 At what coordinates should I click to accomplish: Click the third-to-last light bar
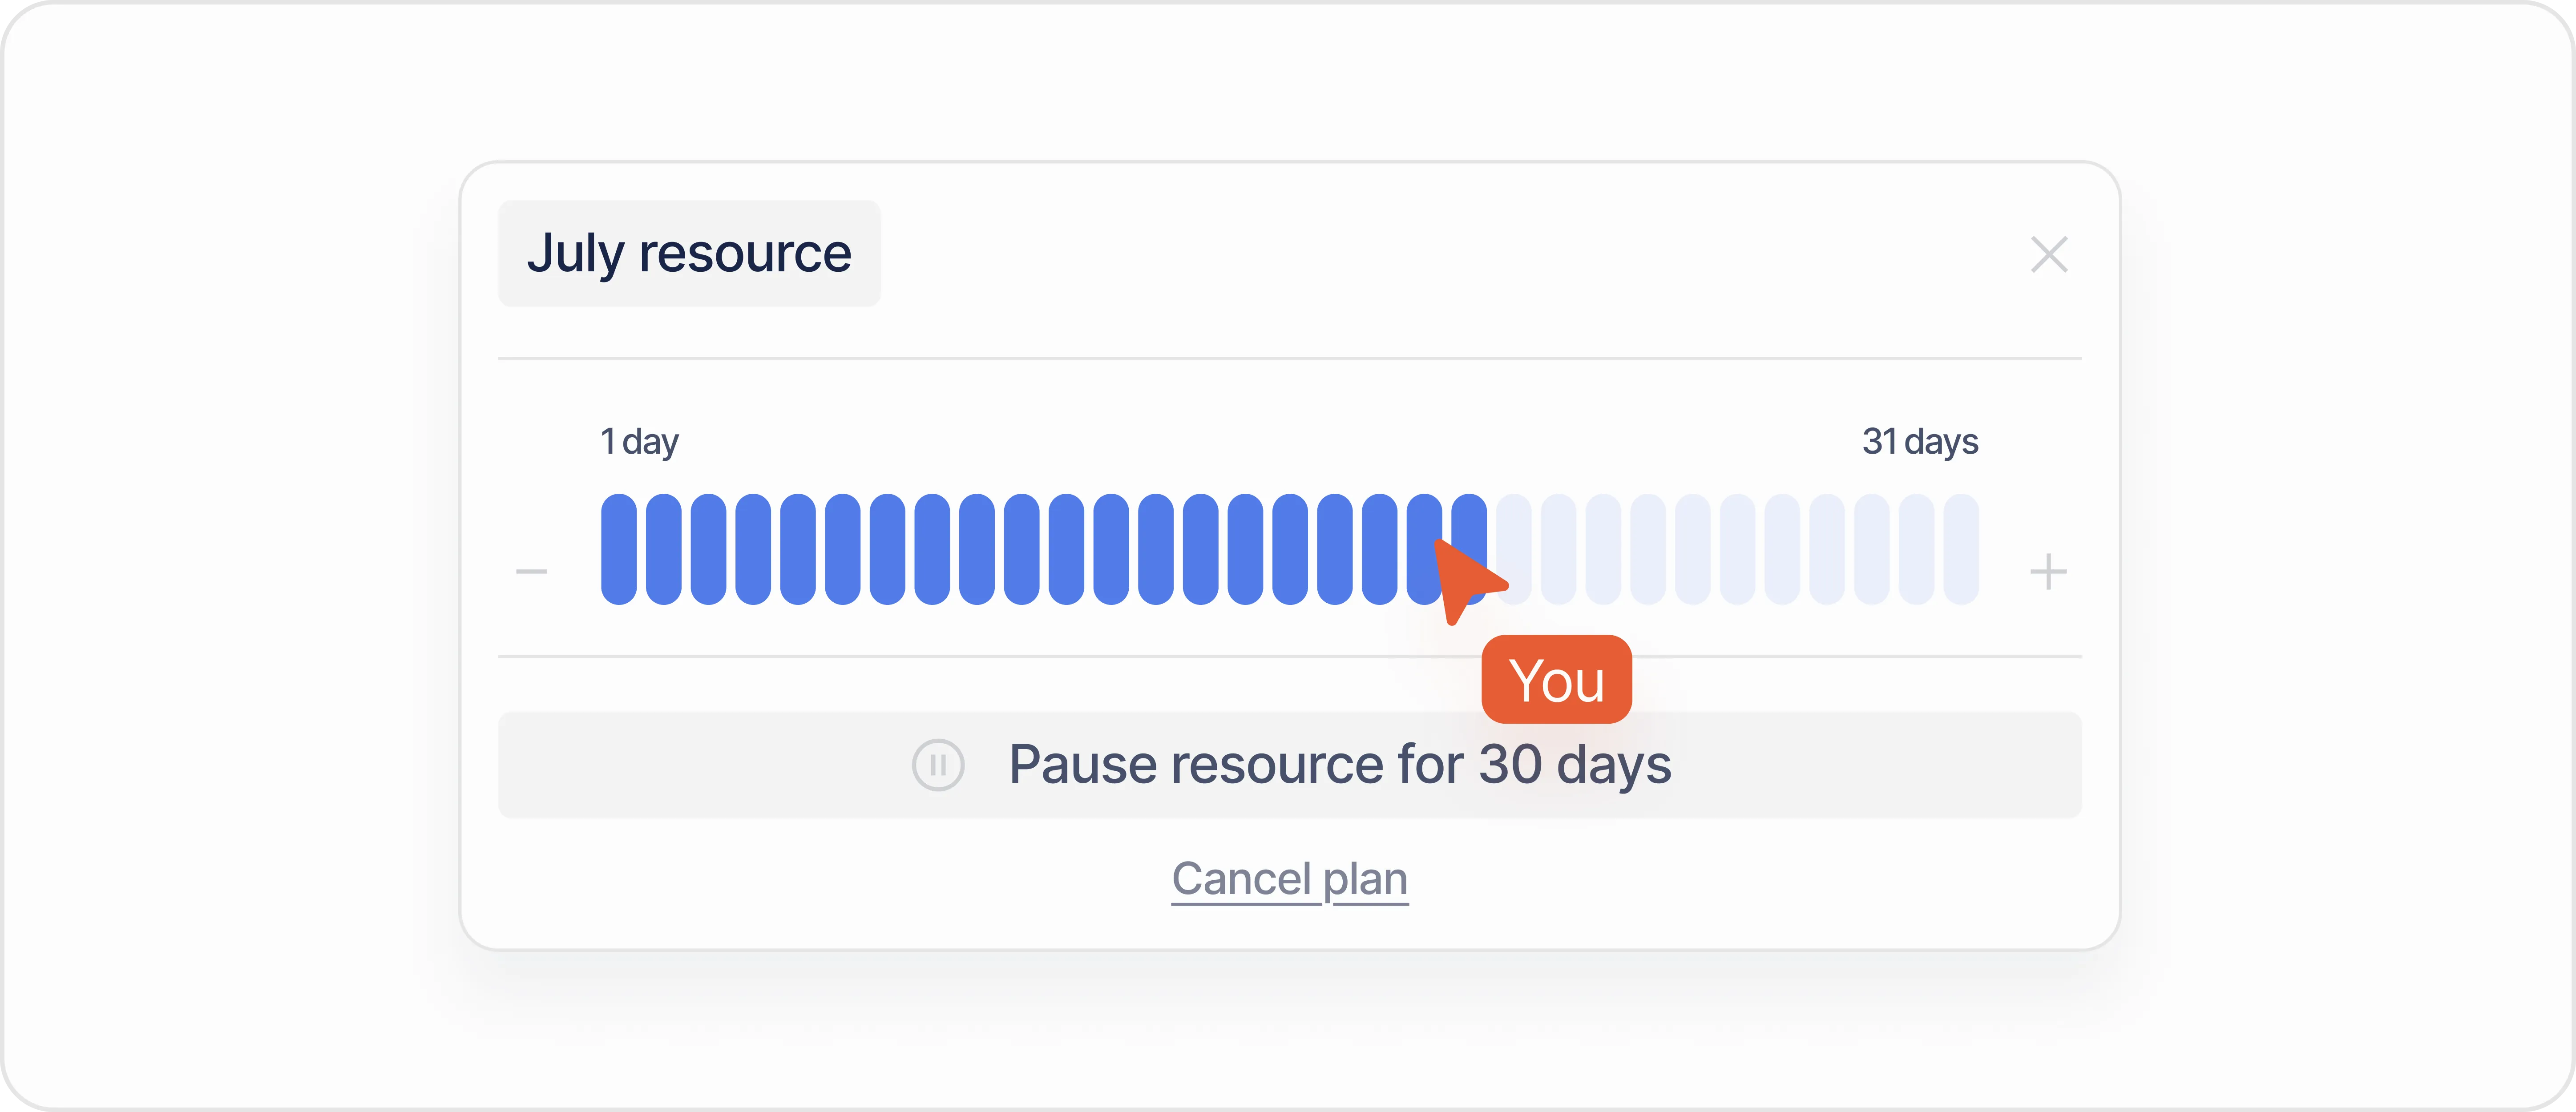coord(1872,549)
